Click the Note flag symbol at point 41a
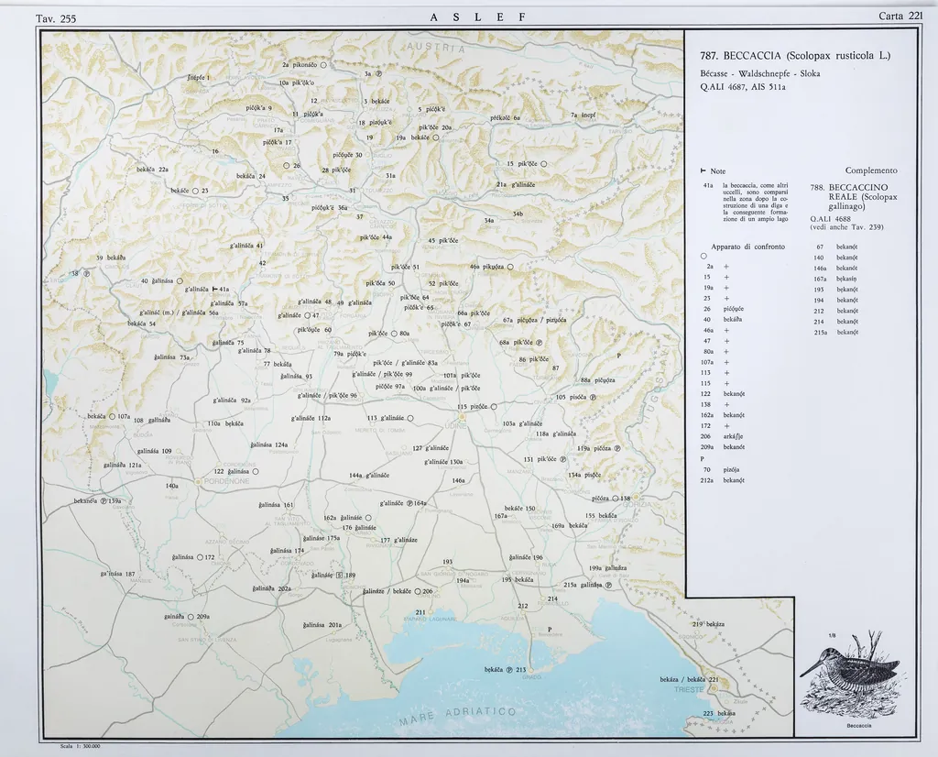The image size is (938, 757). [214, 289]
